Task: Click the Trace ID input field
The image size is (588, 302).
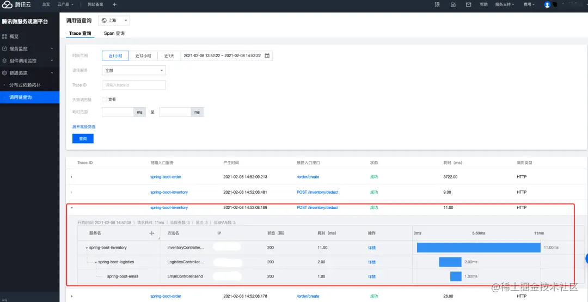Action: pyautogui.click(x=133, y=85)
